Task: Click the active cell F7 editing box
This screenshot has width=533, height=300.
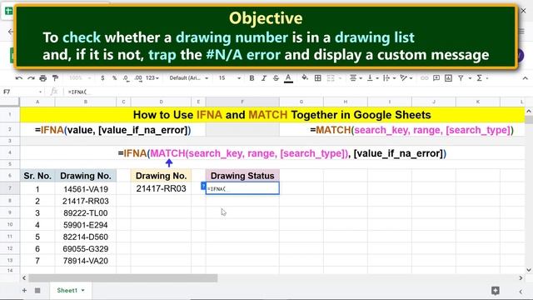Action: click(x=242, y=188)
